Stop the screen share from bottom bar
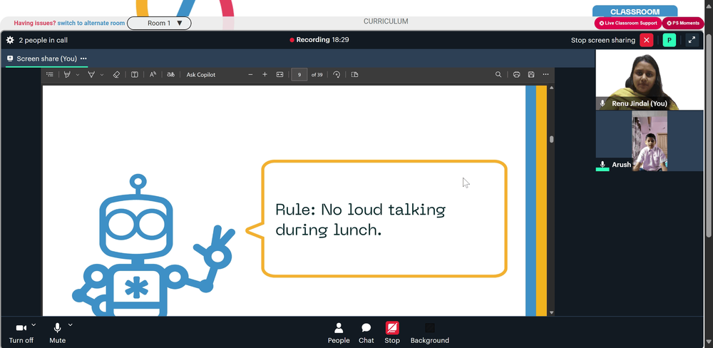Image resolution: width=713 pixels, height=348 pixels. pos(392,333)
